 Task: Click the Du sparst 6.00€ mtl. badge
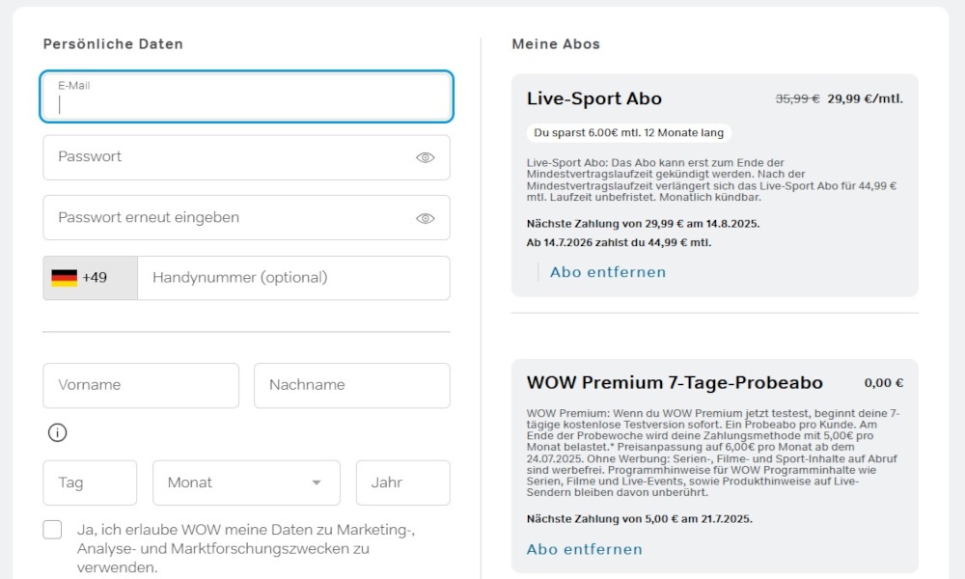click(628, 133)
